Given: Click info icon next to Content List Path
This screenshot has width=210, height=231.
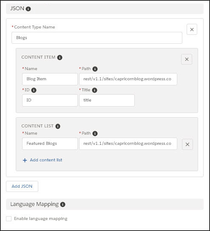Looking at the screenshot, I should click(95, 133).
